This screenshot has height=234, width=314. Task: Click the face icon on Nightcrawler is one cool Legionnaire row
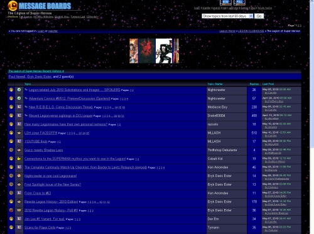tap(19, 176)
